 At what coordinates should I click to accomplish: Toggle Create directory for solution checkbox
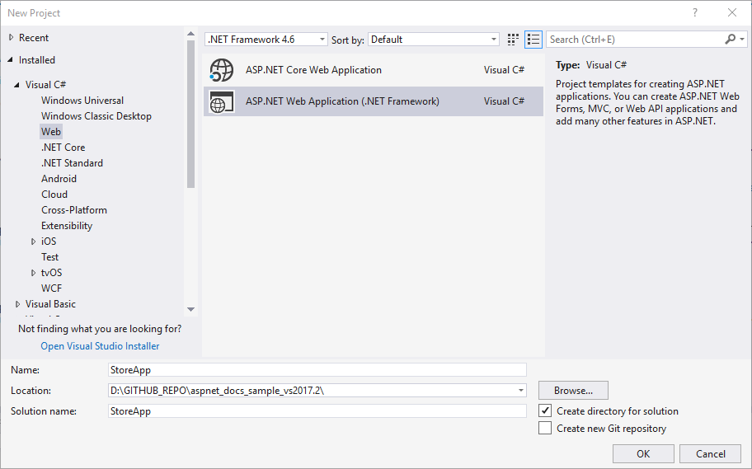coord(545,410)
